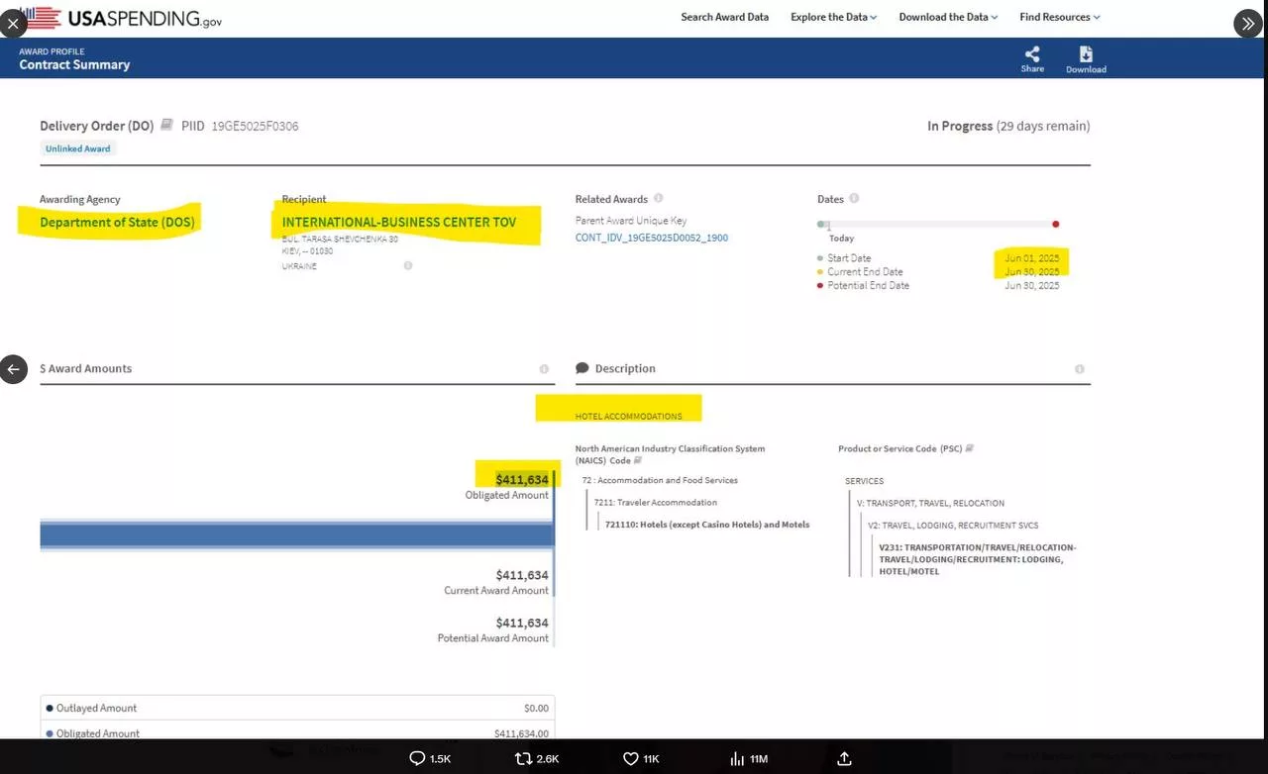Like the post with heart icon
This screenshot has height=774, width=1268.
pos(630,758)
